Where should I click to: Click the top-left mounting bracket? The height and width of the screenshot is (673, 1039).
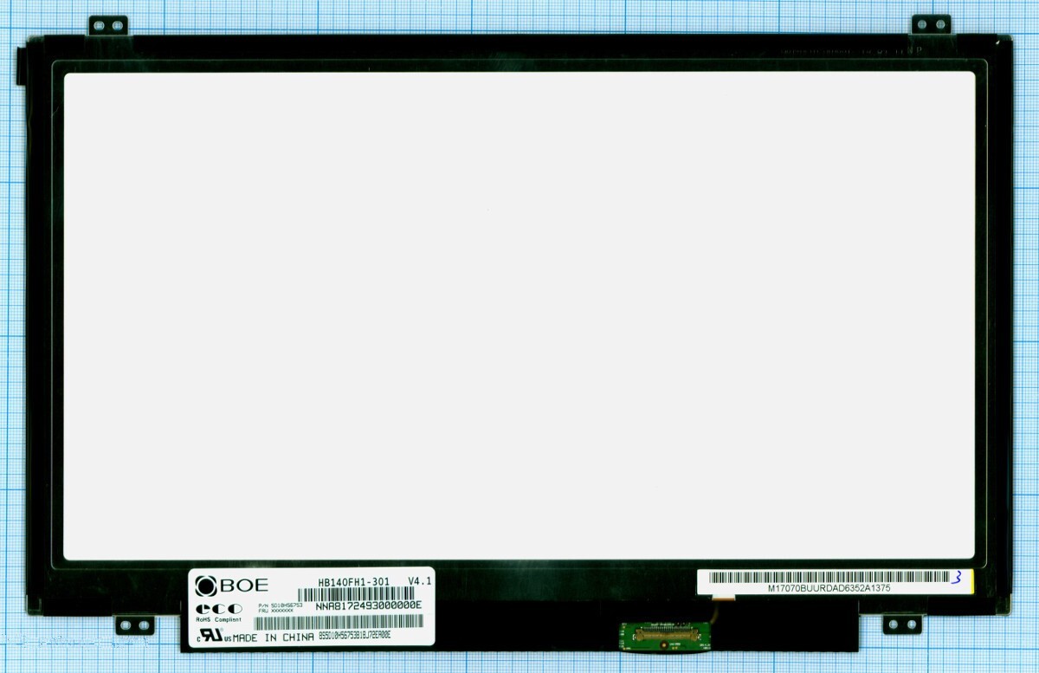(108, 25)
